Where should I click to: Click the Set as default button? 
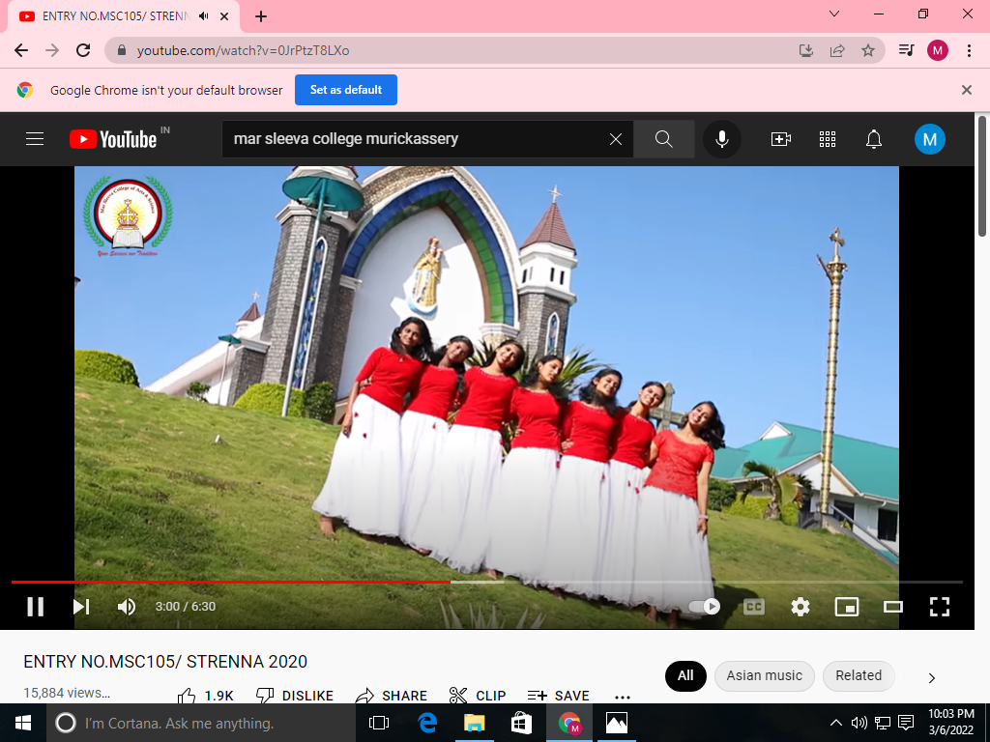coord(346,90)
